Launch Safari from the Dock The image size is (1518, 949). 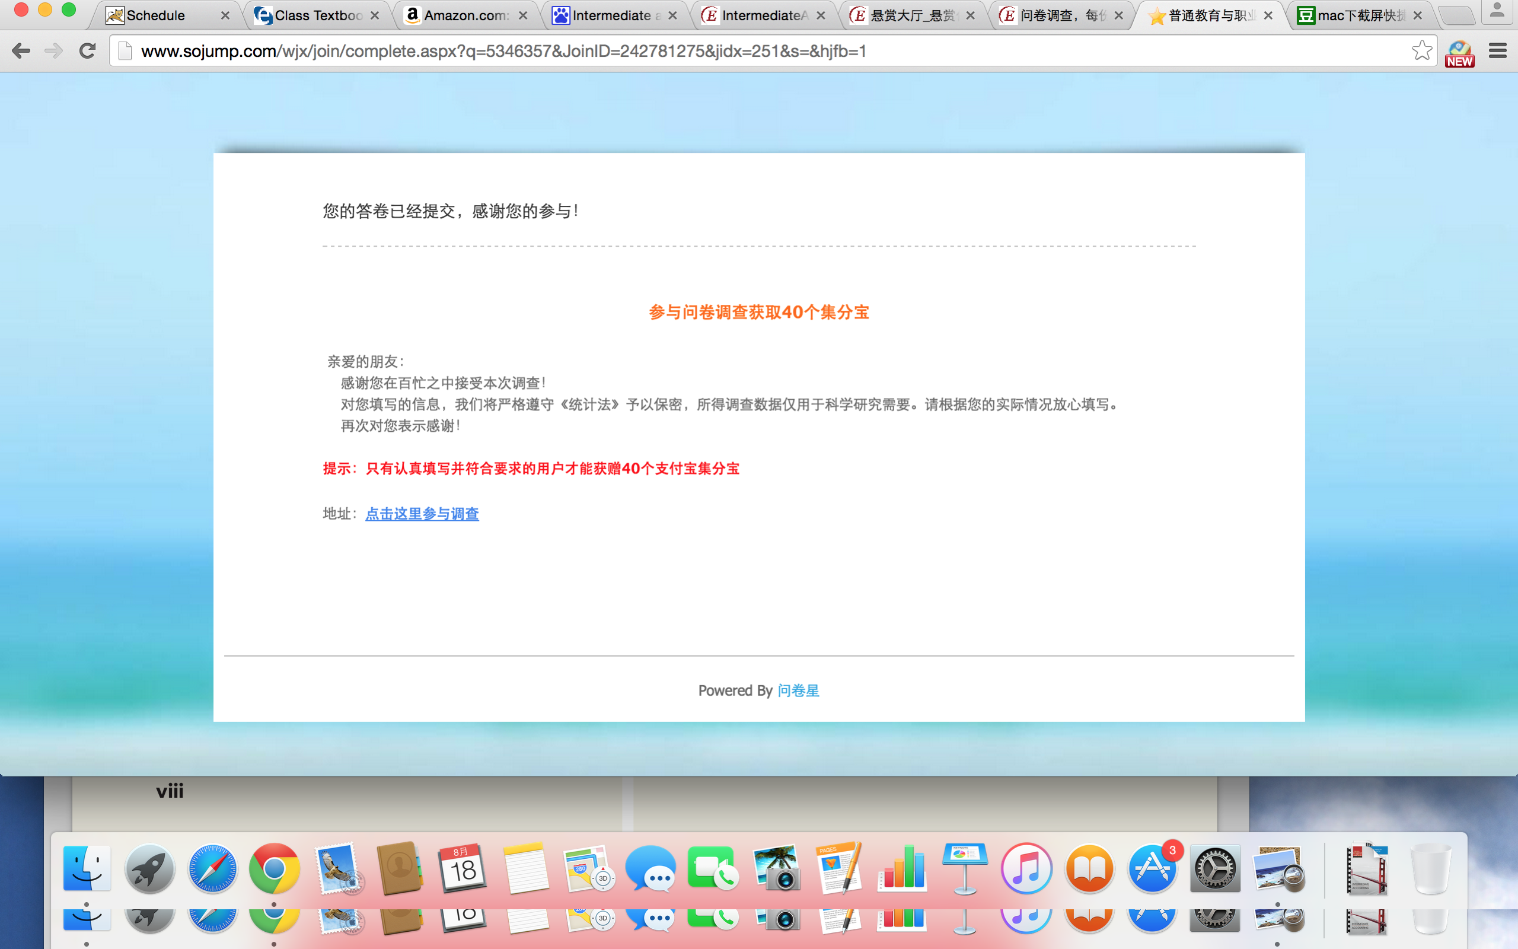(212, 869)
